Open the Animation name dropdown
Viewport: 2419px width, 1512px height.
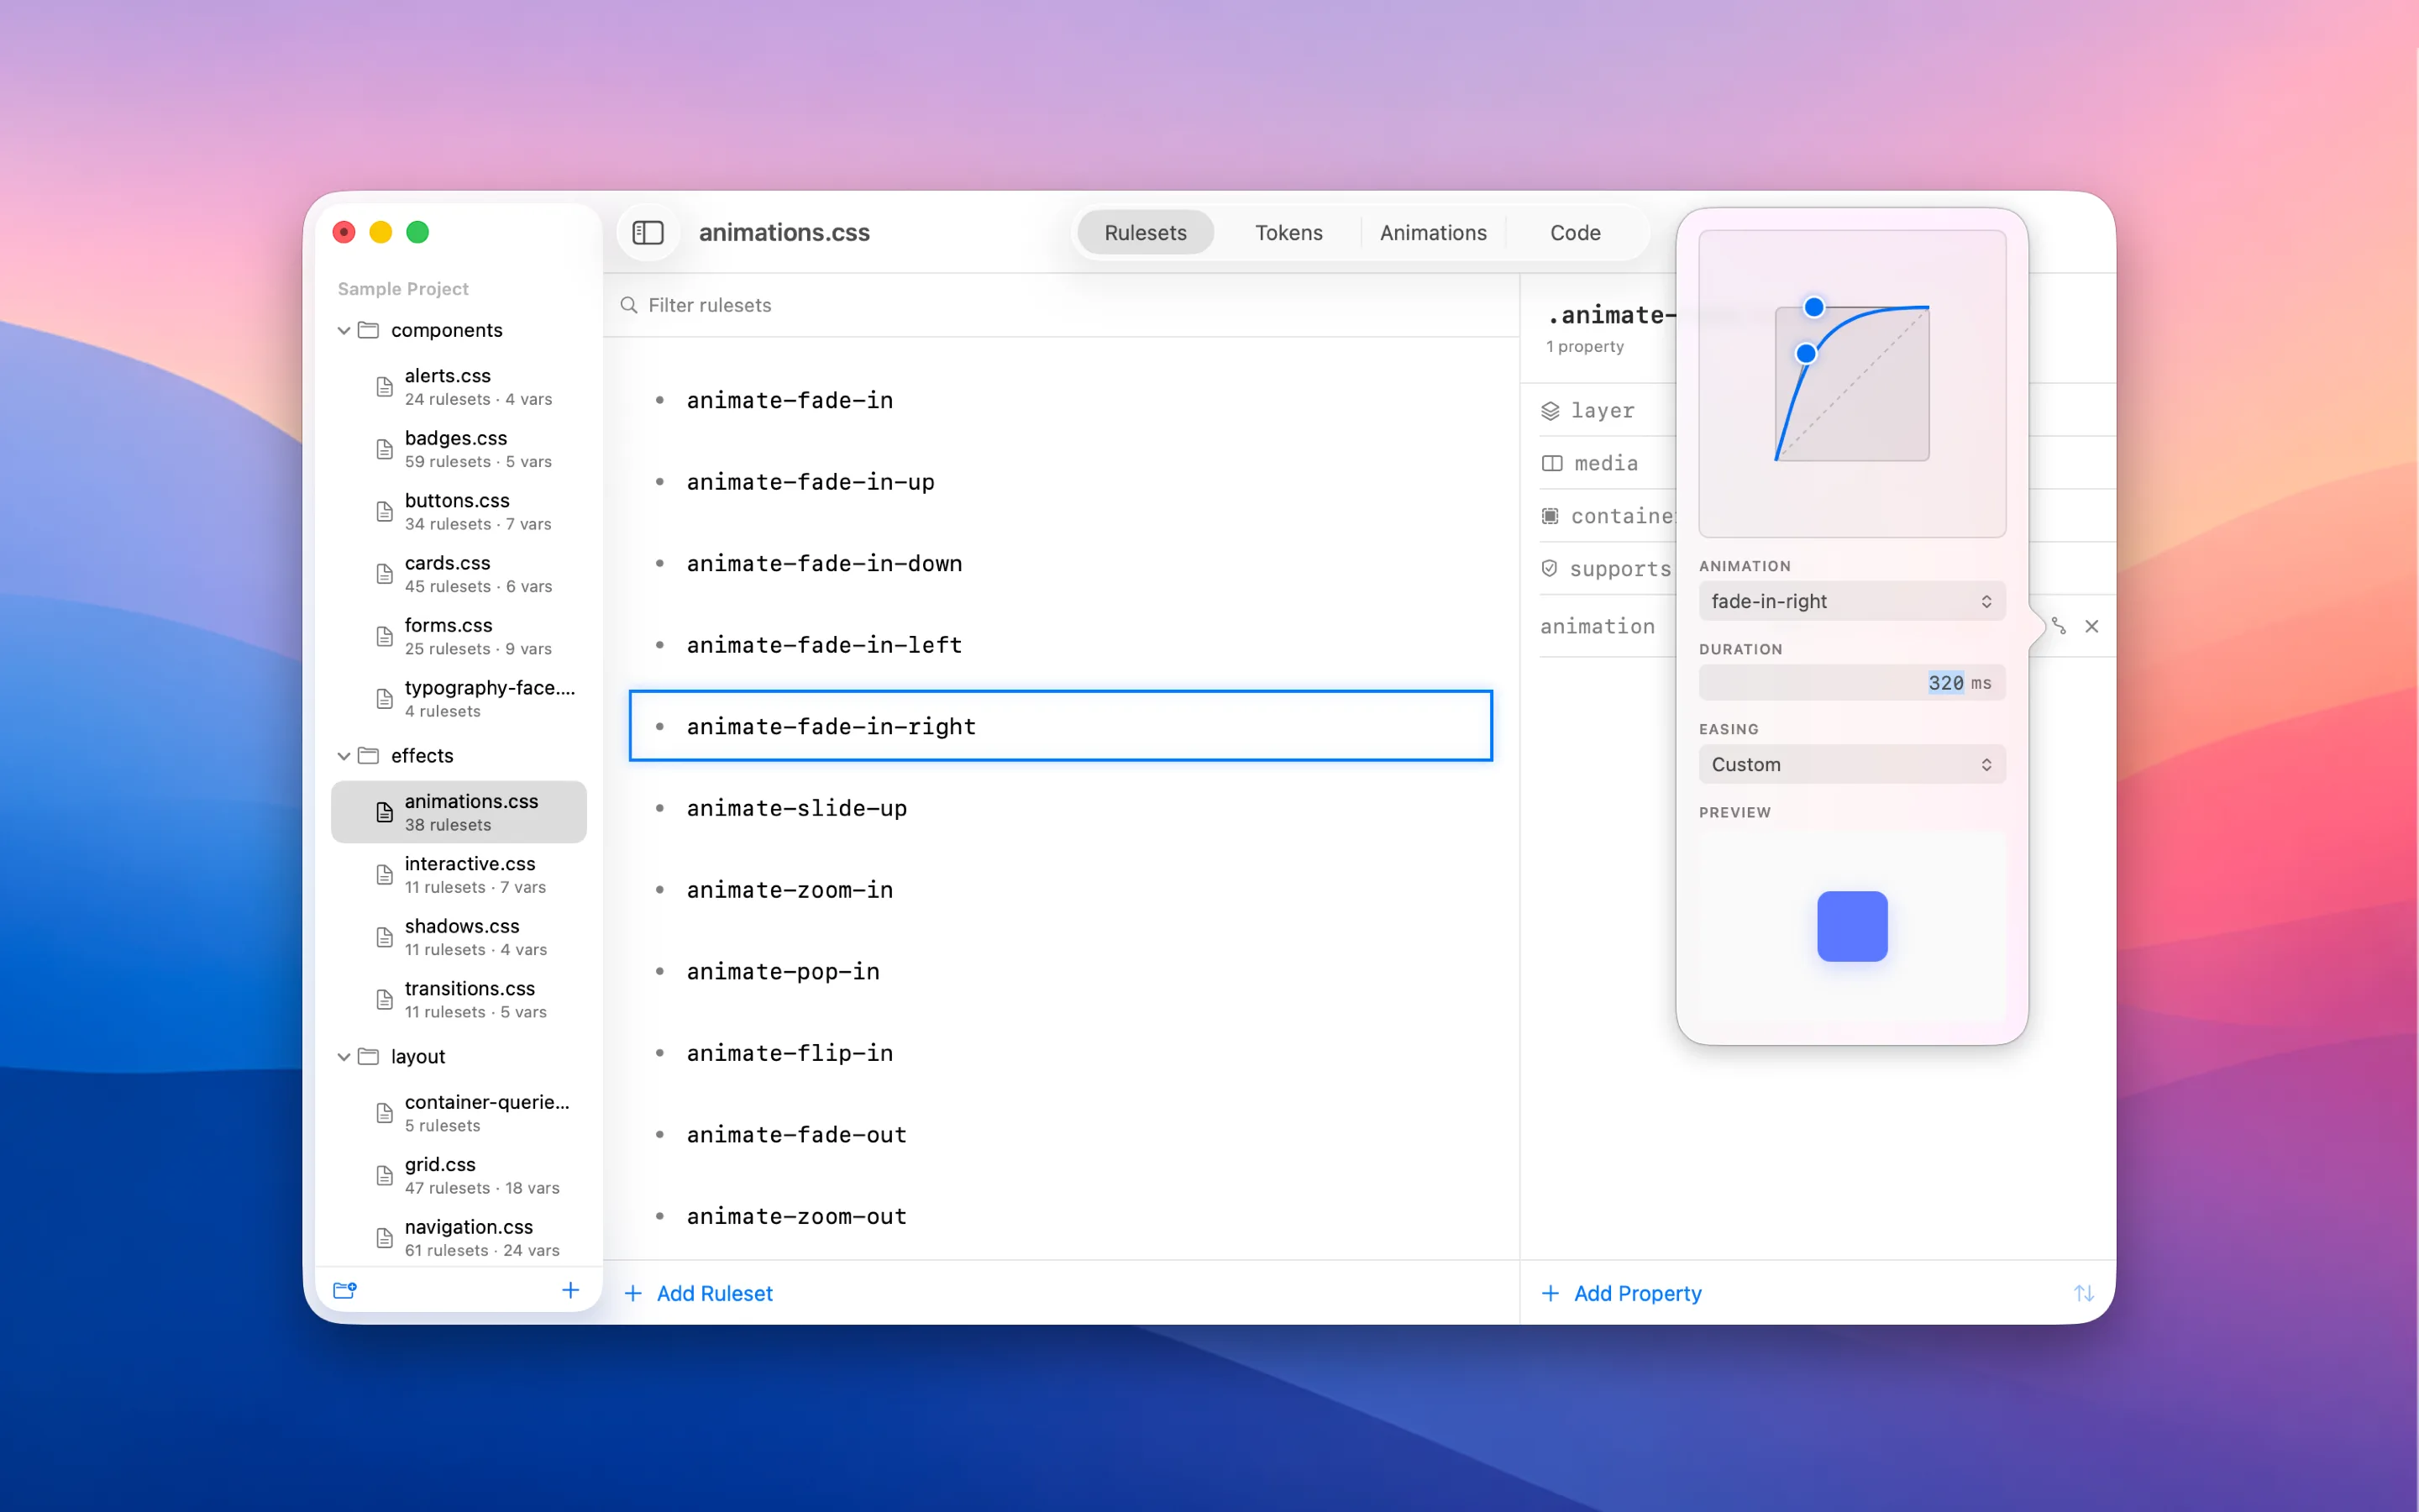[1851, 601]
